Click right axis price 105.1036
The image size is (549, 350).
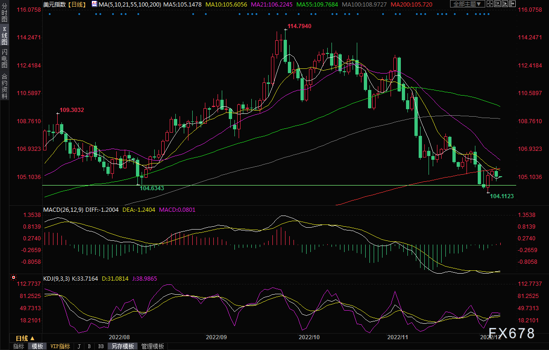(x=530, y=177)
